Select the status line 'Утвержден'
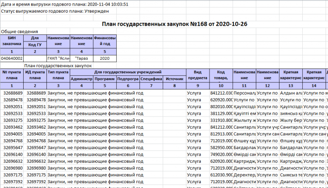Viewport: 328px width, 188px height. [97, 11]
